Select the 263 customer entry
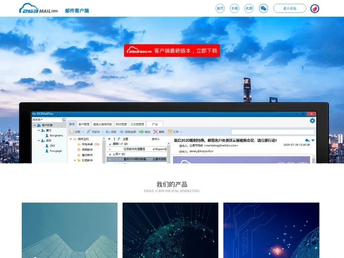344x258 pixels. click(50, 145)
